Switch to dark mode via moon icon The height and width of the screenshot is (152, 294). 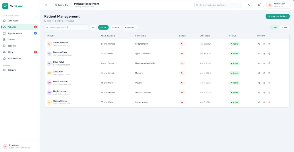pyautogui.click(x=249, y=5)
